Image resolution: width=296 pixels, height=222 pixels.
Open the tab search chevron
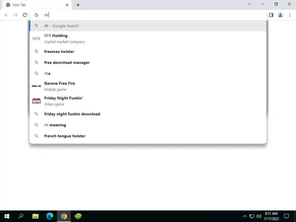pos(249,4)
